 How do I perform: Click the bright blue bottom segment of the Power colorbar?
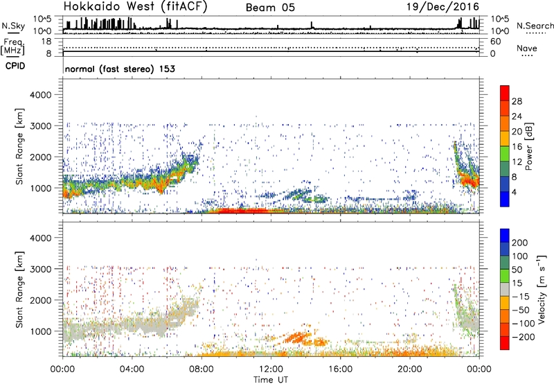(505, 199)
